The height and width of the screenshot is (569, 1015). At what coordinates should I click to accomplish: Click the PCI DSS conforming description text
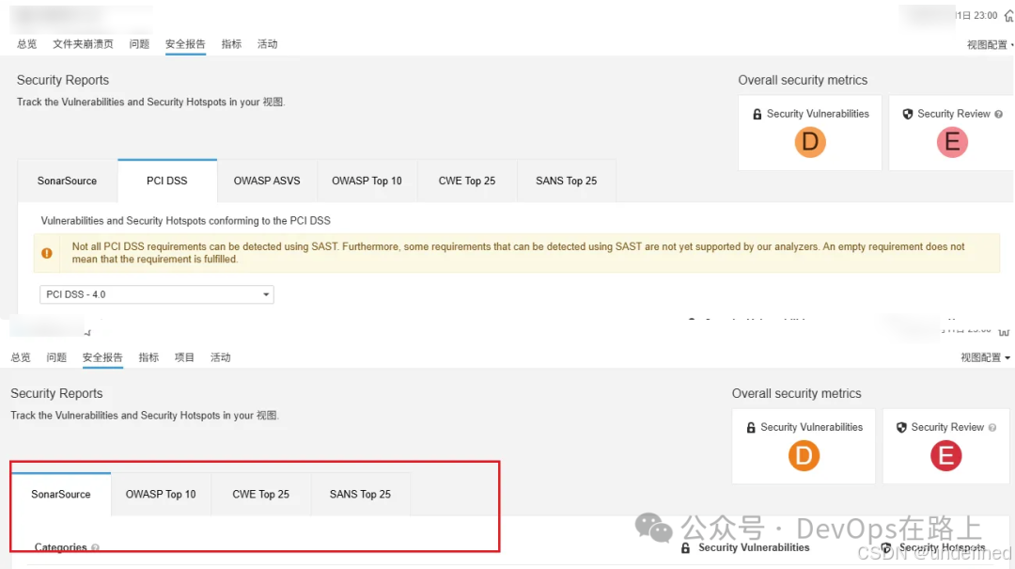(186, 221)
